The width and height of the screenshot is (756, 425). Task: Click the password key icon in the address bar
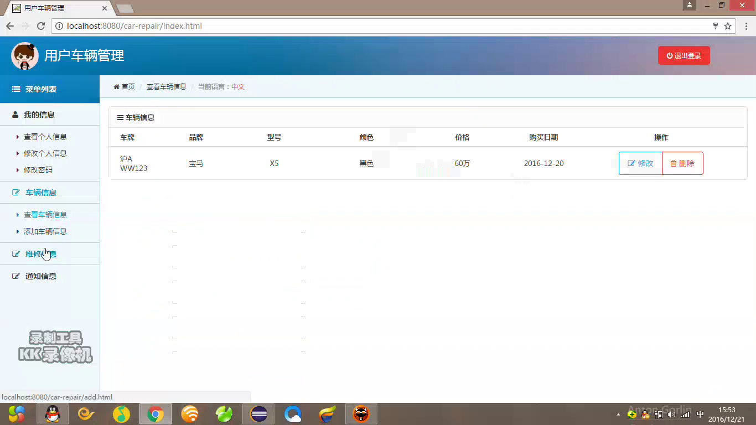(x=716, y=26)
